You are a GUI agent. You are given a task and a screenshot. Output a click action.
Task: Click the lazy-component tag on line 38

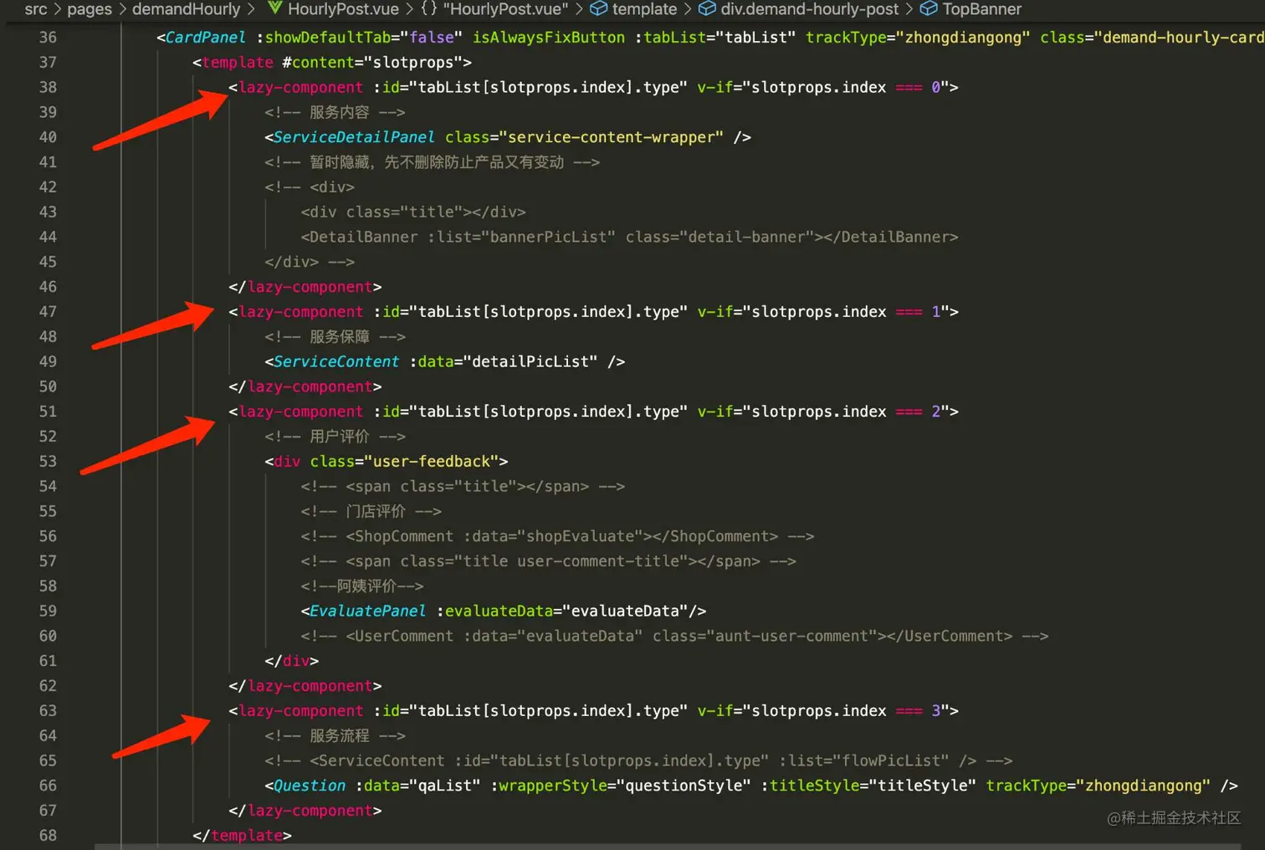(300, 87)
